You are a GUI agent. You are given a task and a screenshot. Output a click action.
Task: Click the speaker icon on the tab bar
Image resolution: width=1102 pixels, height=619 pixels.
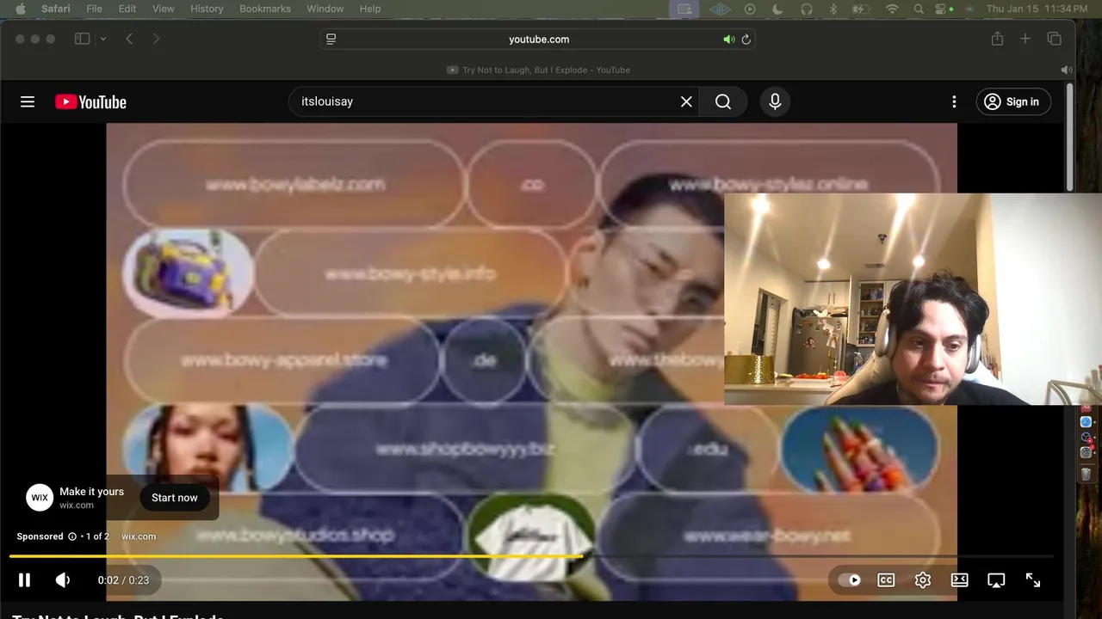1066,70
